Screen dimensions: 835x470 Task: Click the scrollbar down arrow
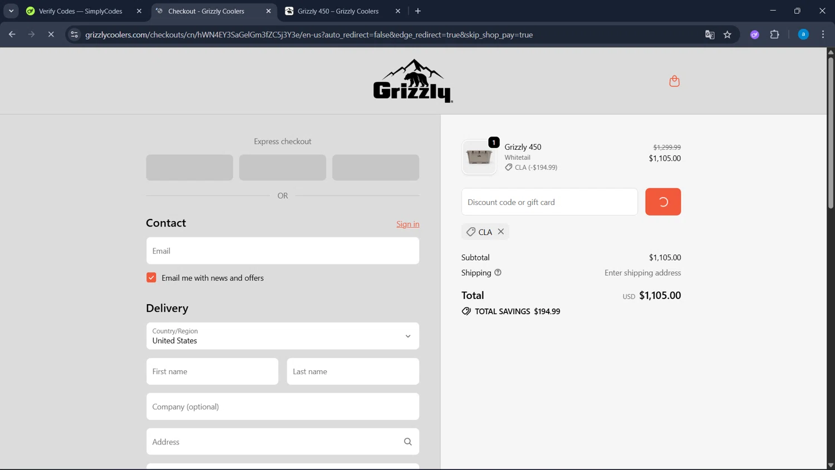tap(831, 465)
